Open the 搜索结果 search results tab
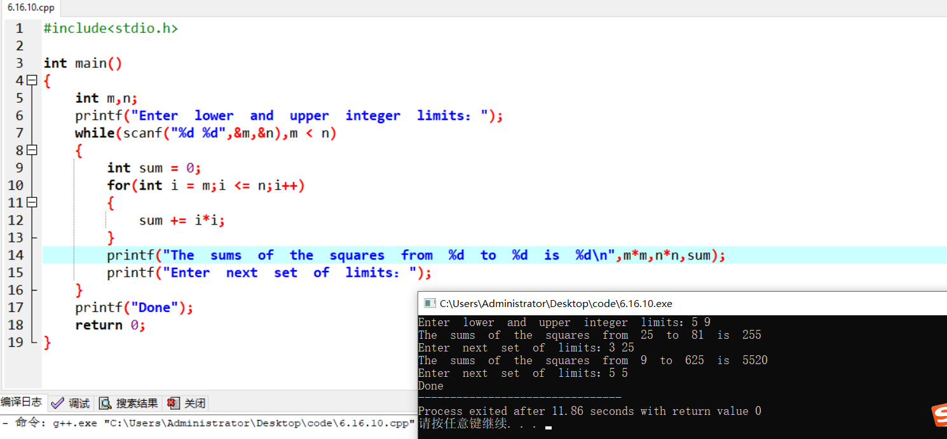Screen dimensions: 947x439 [x=128, y=403]
